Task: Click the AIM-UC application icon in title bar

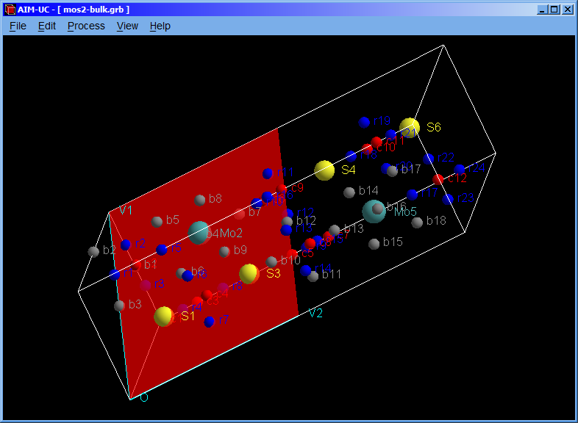Action: (x=10, y=10)
